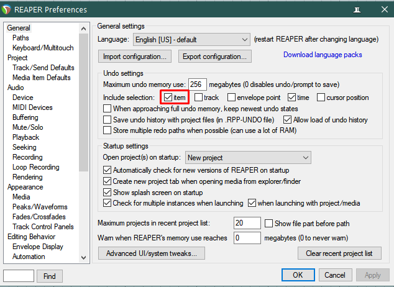Image resolution: width=394 pixels, height=287 pixels.
Task: Click the maximum undo memory field
Action: (x=198, y=84)
